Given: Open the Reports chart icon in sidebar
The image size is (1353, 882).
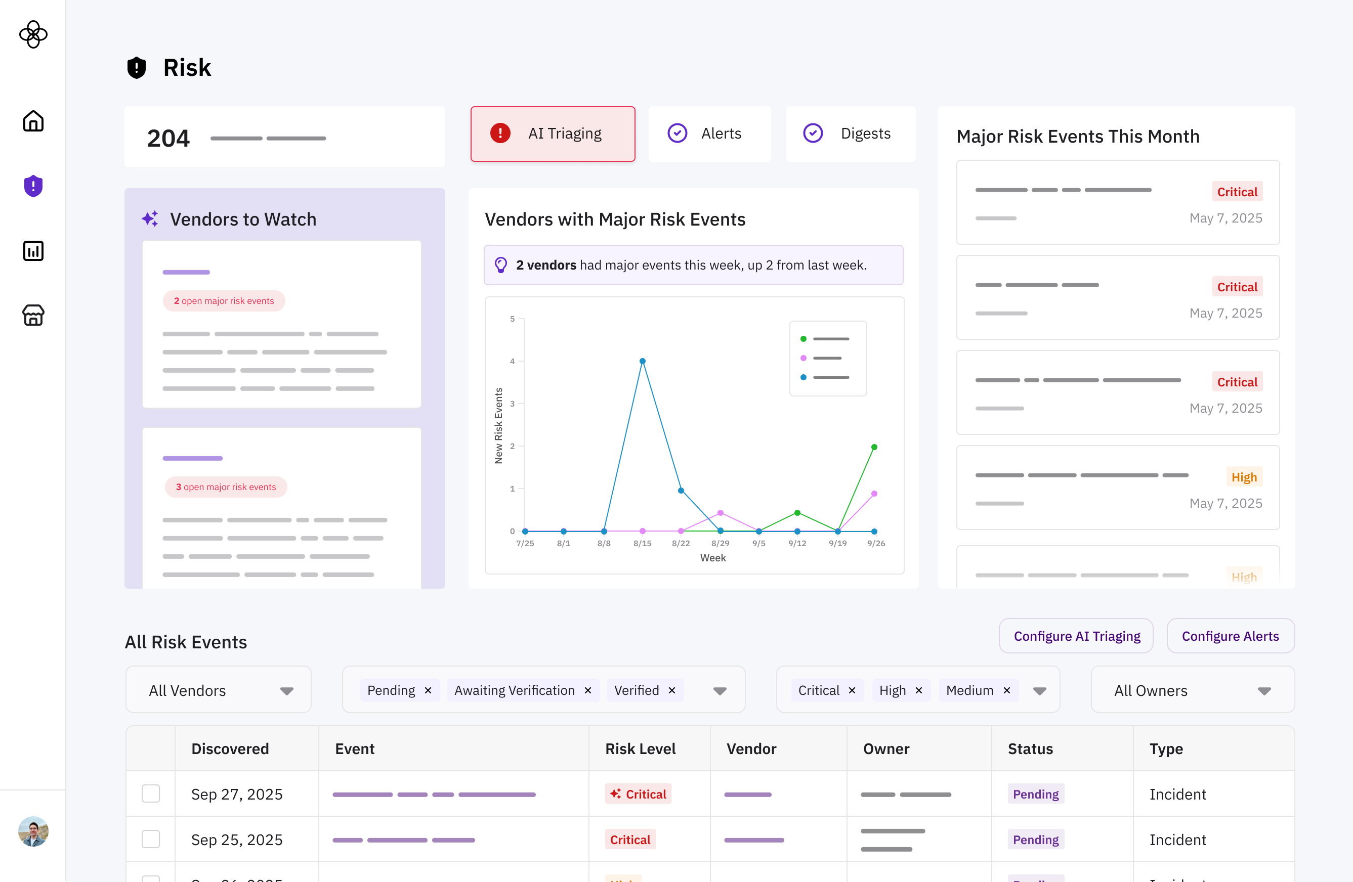Looking at the screenshot, I should (x=33, y=251).
